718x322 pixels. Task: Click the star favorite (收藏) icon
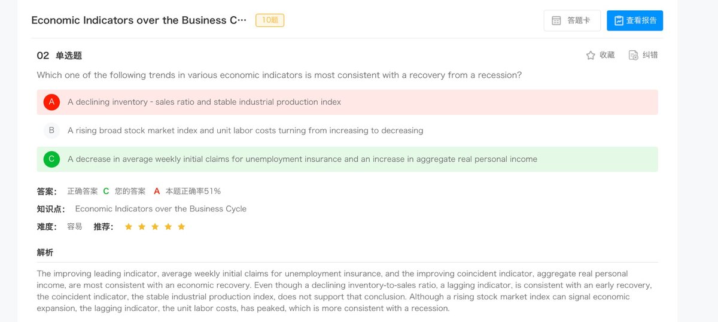[591, 55]
